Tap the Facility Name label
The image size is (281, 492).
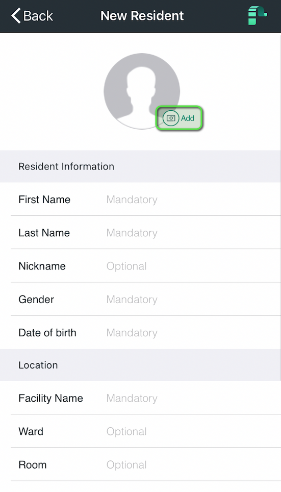pyautogui.click(x=51, y=398)
